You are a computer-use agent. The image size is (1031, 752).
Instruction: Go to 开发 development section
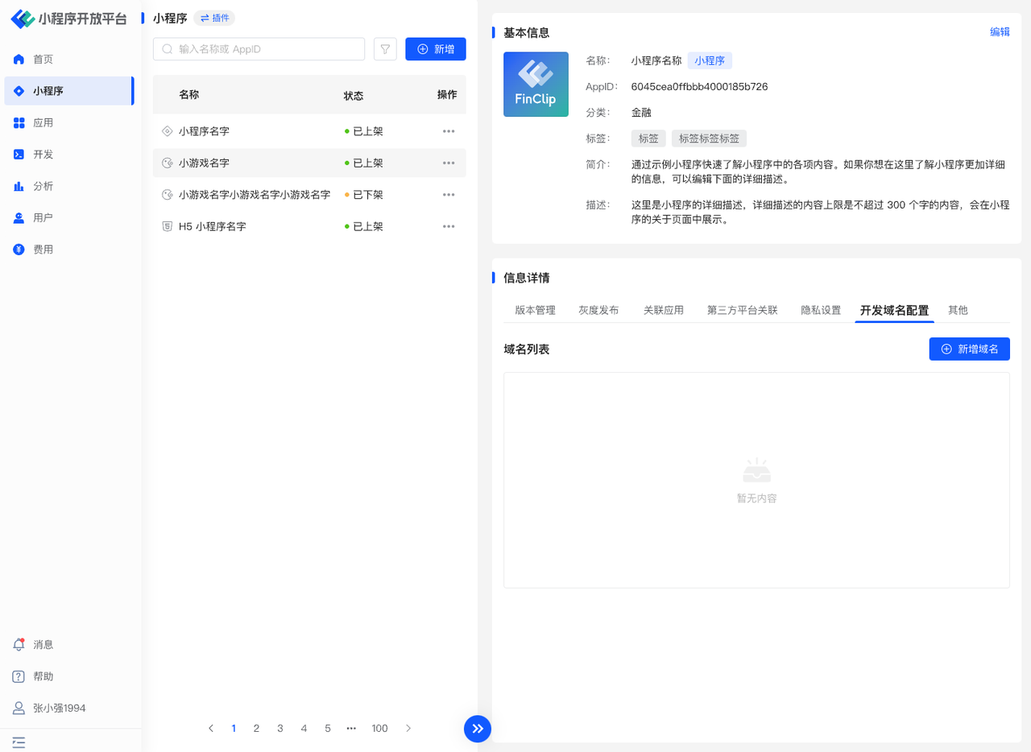coord(42,155)
